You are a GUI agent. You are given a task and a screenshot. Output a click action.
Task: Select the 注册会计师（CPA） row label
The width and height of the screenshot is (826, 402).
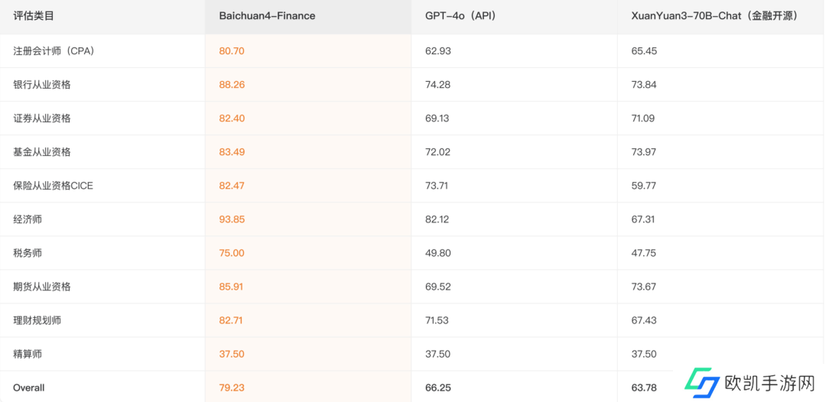click(54, 51)
